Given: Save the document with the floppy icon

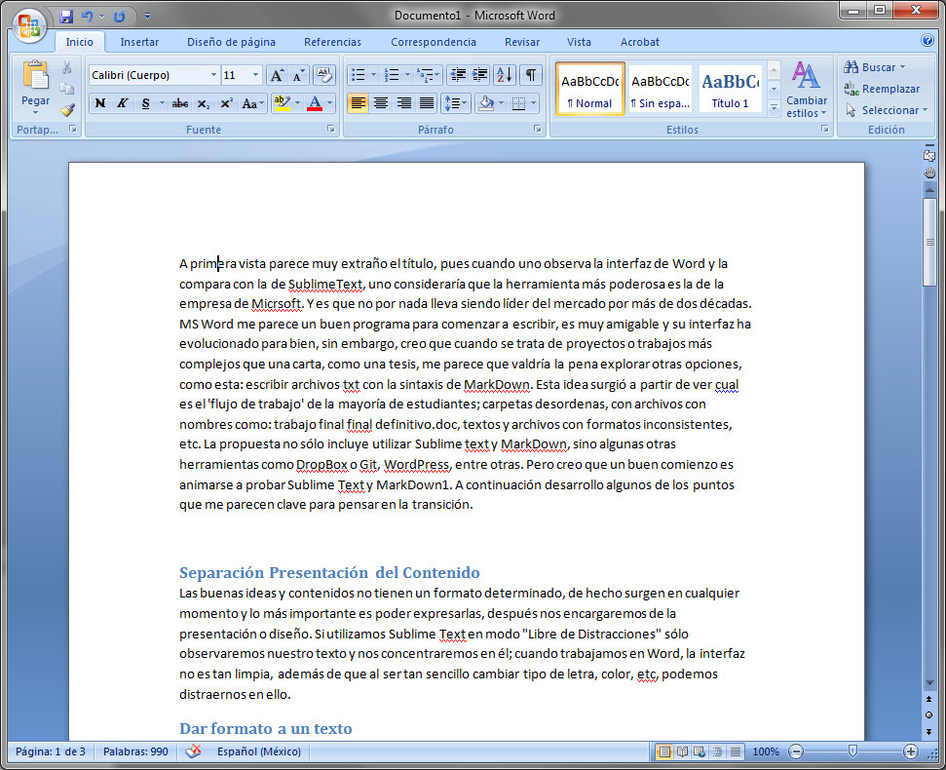Looking at the screenshot, I should [66, 17].
